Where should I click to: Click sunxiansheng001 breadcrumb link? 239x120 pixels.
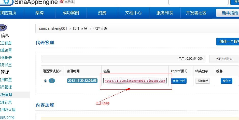click(53, 29)
